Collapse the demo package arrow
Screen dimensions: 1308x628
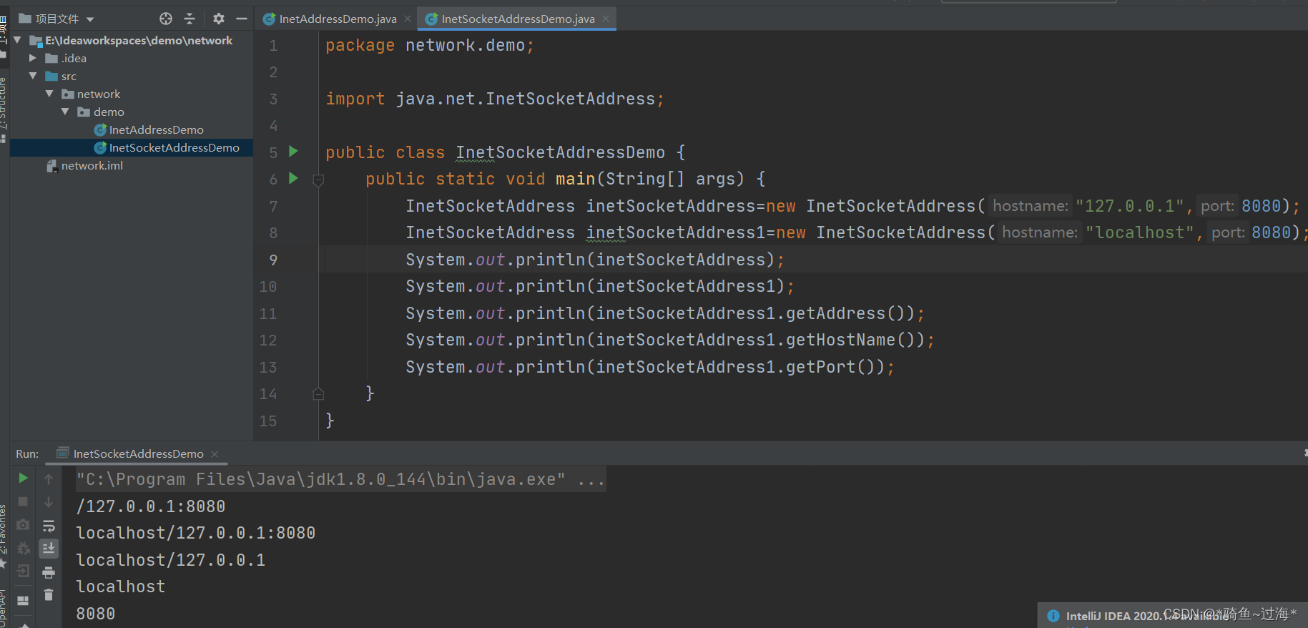[65, 112]
